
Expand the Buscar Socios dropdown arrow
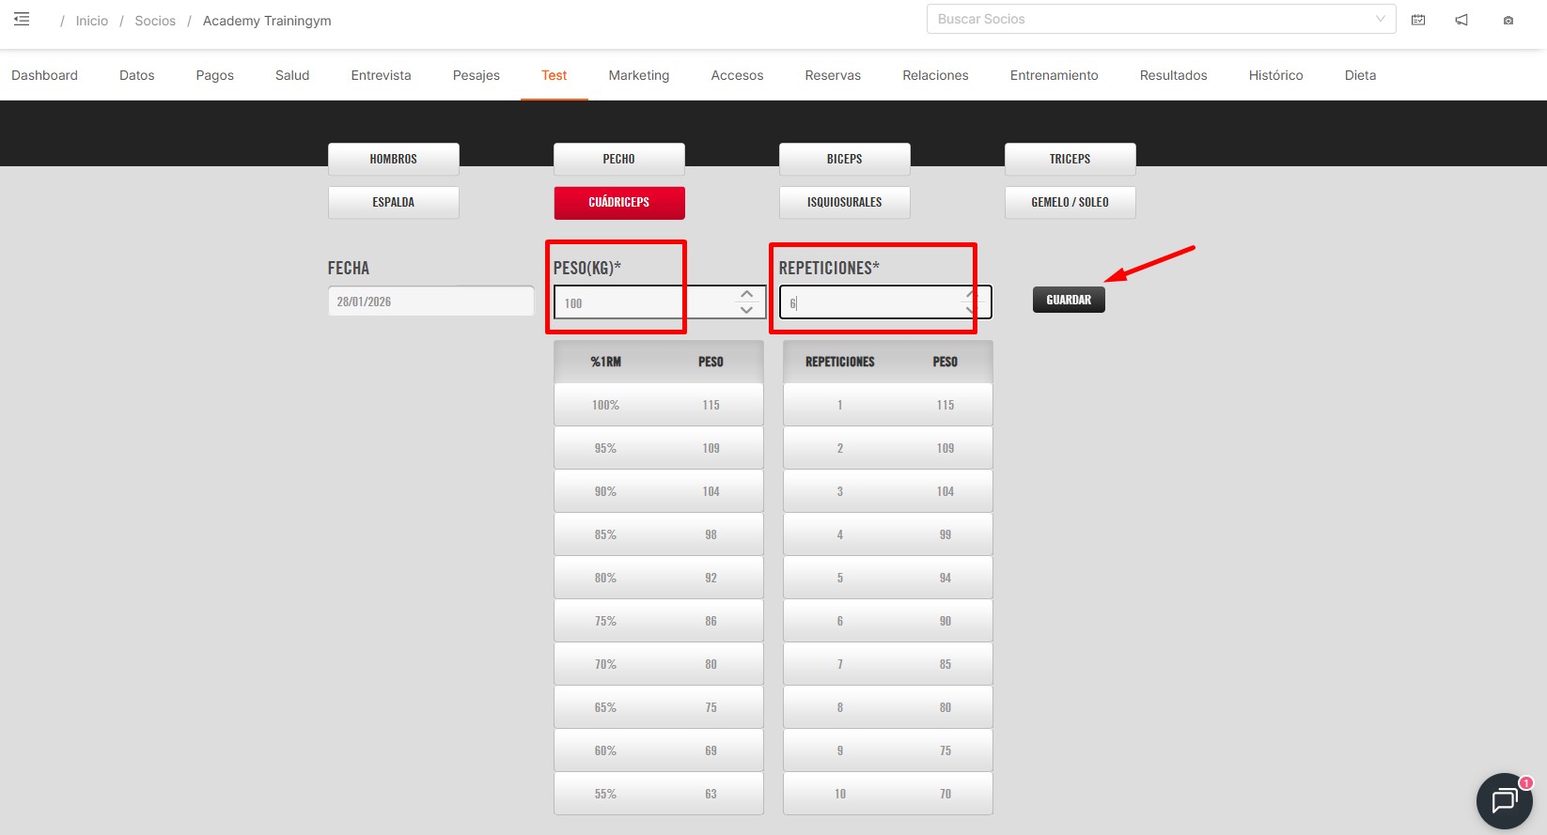pyautogui.click(x=1380, y=19)
